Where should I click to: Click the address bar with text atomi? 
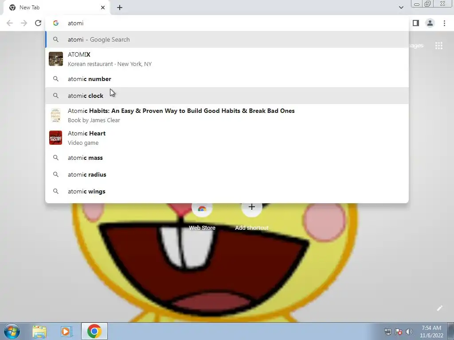(x=227, y=23)
